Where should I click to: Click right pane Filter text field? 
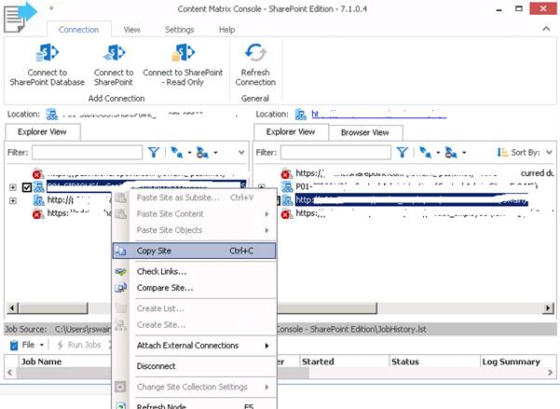335,153
